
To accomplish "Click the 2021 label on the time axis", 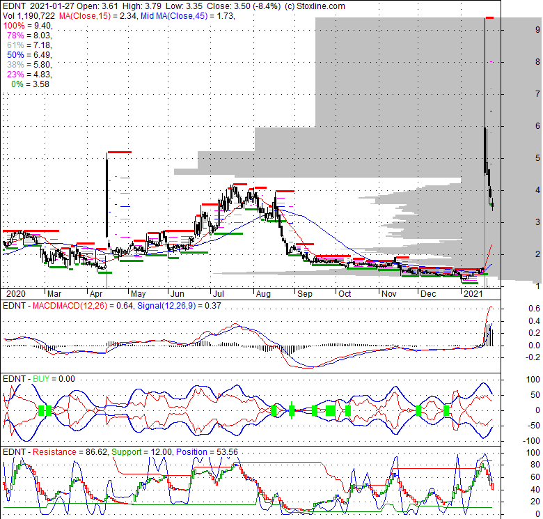I will pyautogui.click(x=473, y=294).
